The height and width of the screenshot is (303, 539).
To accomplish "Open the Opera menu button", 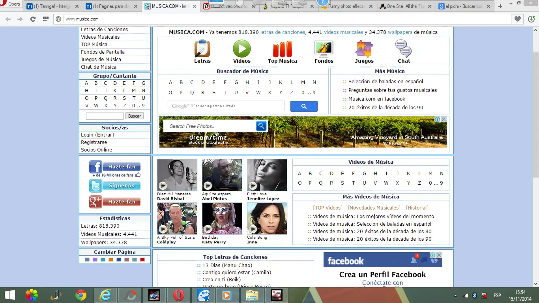I will click(x=11, y=4).
